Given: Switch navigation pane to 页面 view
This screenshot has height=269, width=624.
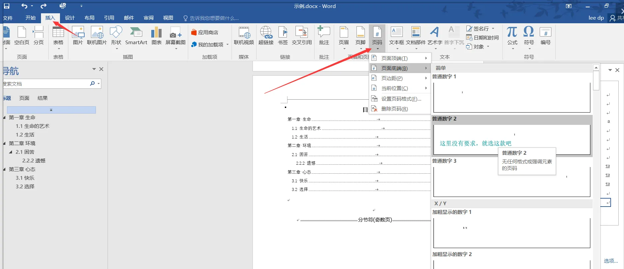Looking at the screenshot, I should coord(24,98).
